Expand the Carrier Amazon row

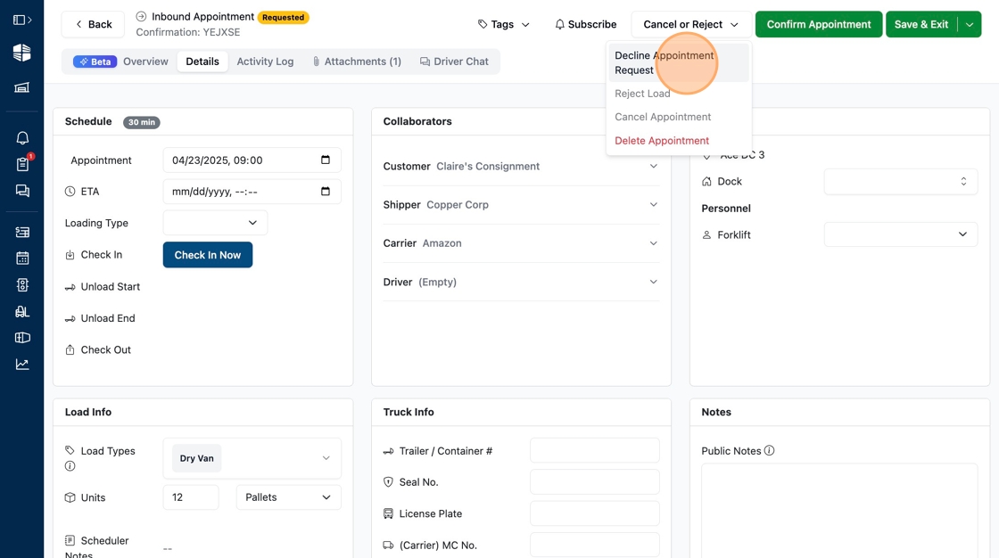coord(521,243)
